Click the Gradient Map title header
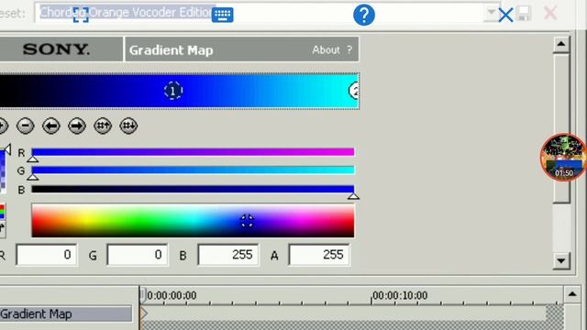The image size is (587, 330). [172, 50]
